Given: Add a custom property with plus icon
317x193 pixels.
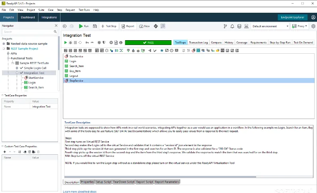Looking at the screenshot, I should [x=5, y=152].
